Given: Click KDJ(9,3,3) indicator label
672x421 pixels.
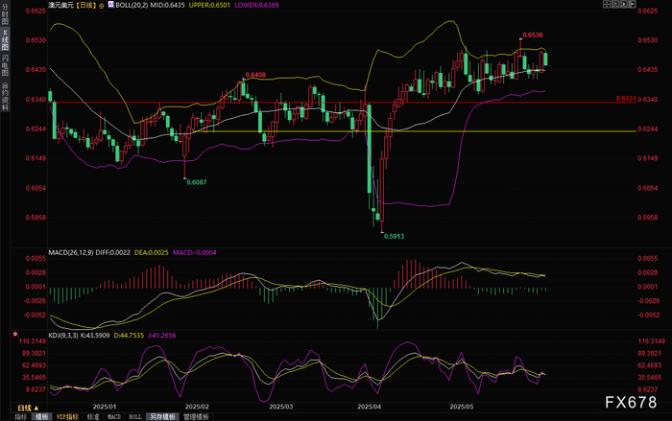Looking at the screenshot, I should click(x=63, y=336).
